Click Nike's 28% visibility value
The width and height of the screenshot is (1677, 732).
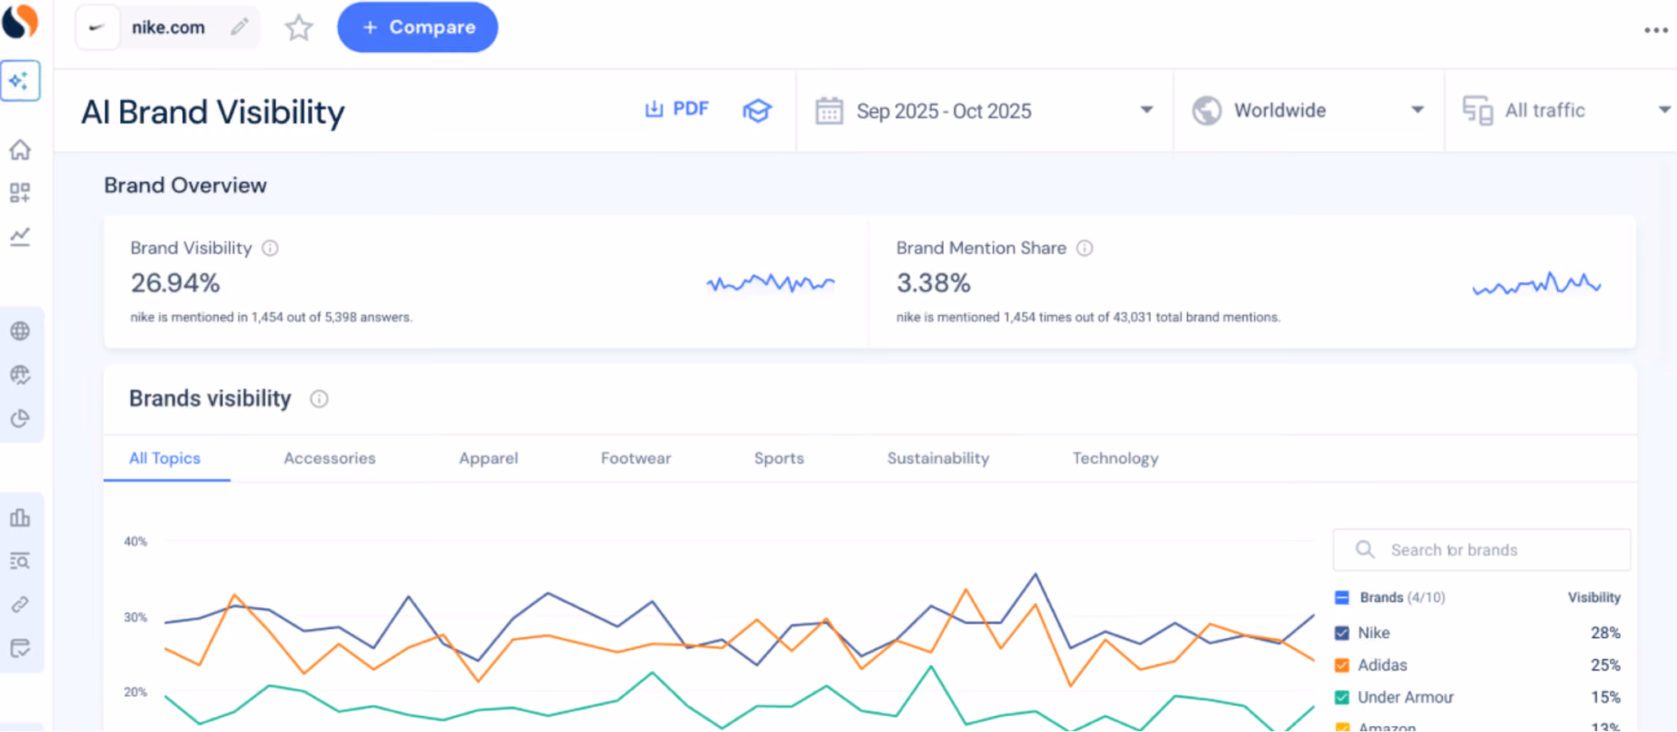pyautogui.click(x=1606, y=633)
